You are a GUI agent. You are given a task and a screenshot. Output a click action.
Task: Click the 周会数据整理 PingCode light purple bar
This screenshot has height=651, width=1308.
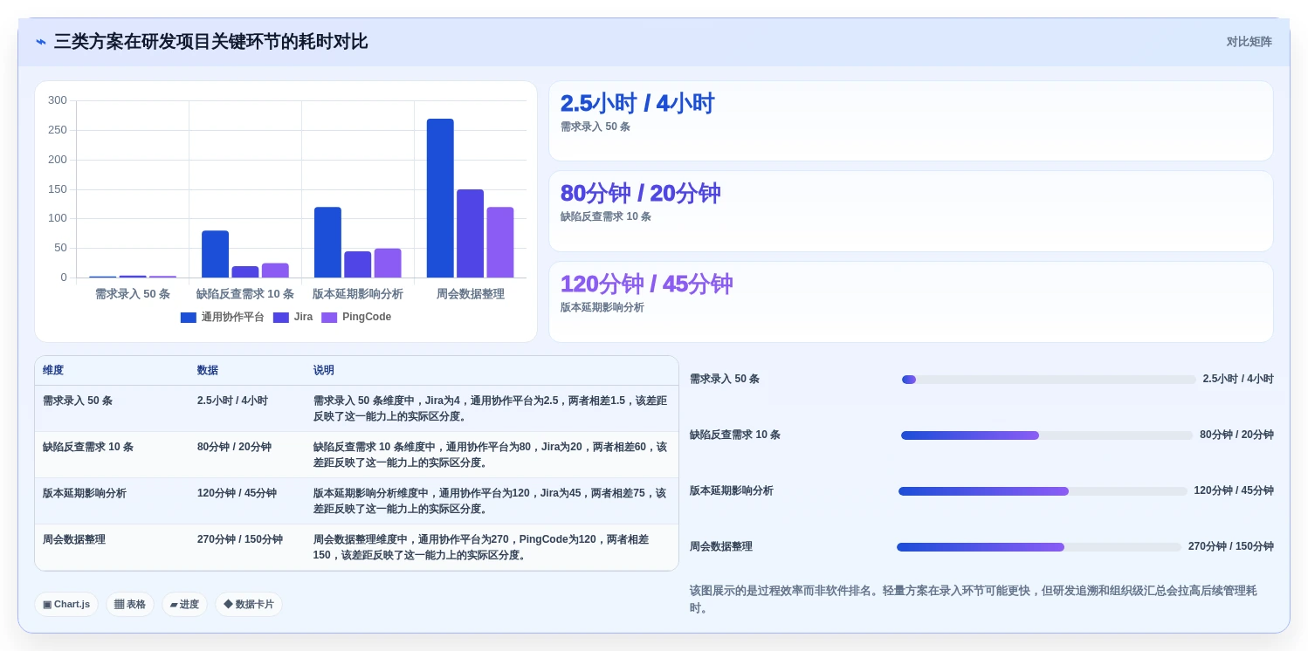[x=500, y=243]
